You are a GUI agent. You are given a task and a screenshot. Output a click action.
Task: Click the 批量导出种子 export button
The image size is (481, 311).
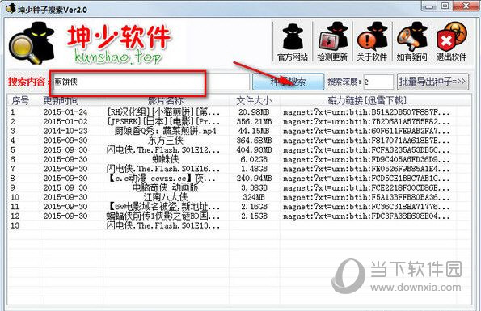click(432, 82)
